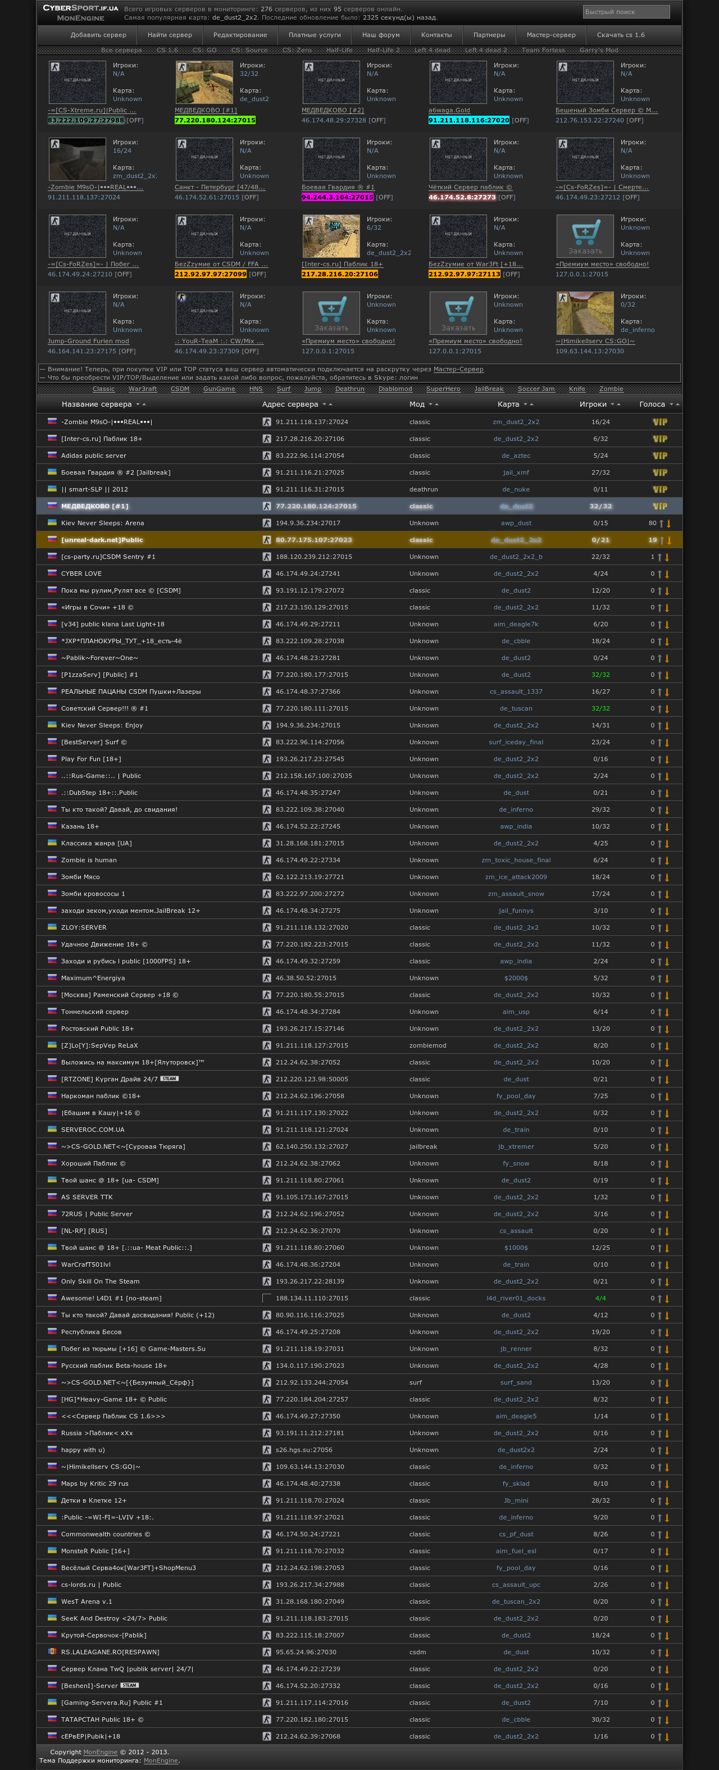The width and height of the screenshot is (719, 1770).
Task: Sort Голоса column descending arrow
Action: tap(672, 404)
